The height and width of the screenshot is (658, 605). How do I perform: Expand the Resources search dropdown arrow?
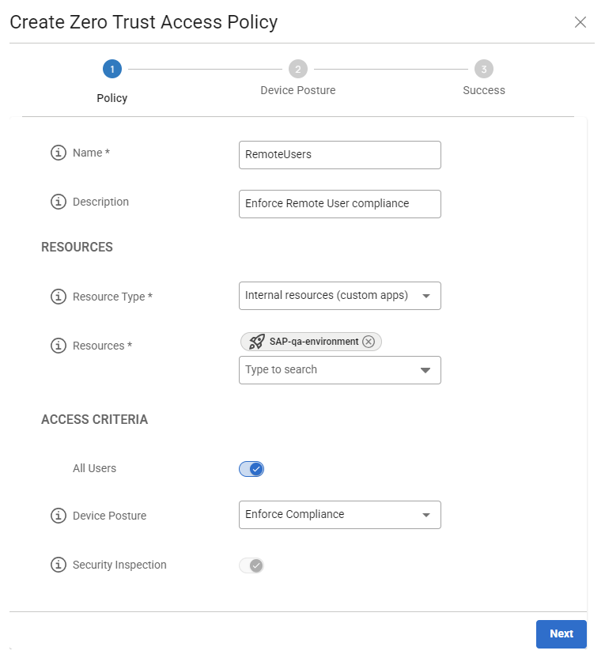(x=425, y=370)
